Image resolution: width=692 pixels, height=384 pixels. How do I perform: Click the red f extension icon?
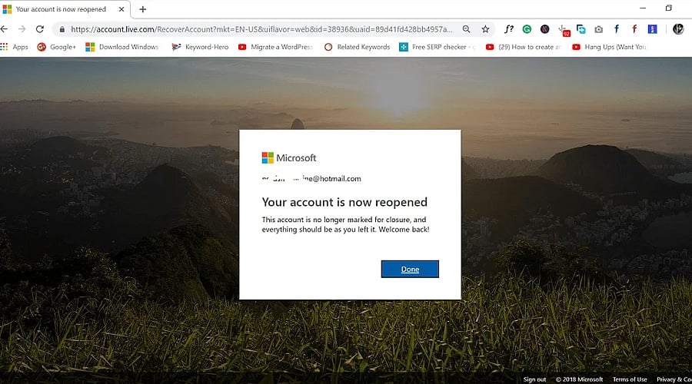pos(634,29)
